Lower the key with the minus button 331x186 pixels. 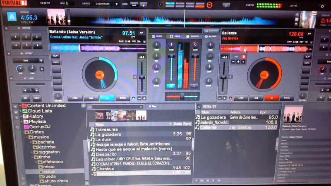pos(233,62)
